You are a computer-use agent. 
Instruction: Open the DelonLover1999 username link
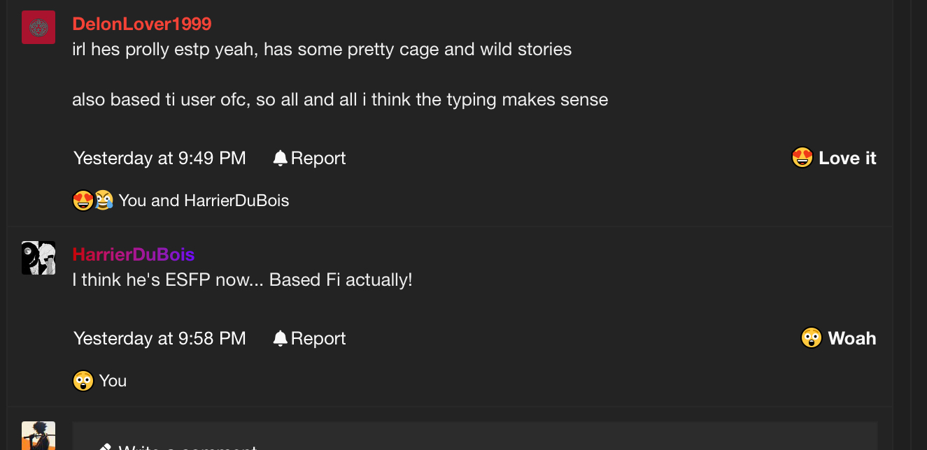pyautogui.click(x=142, y=24)
